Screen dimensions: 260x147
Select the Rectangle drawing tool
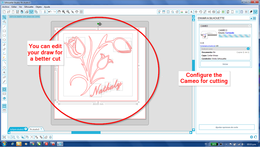4,31
